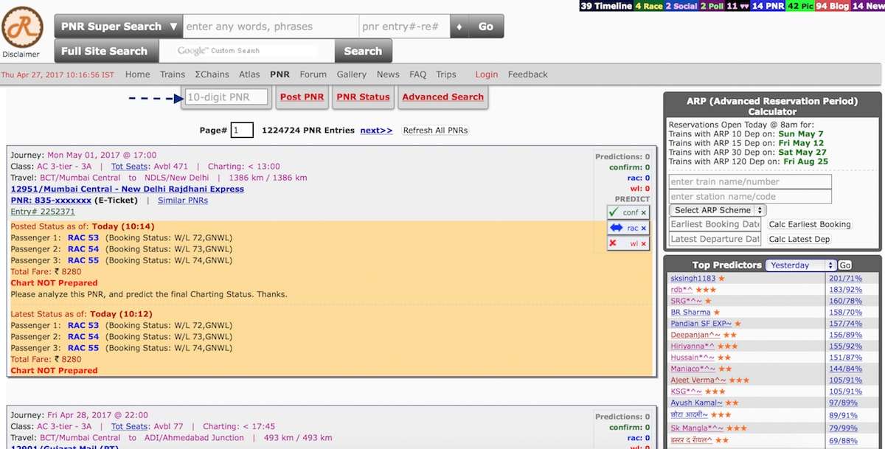Focus the Earliest Booking Date field
Screen dimensions: 885x449
point(715,224)
